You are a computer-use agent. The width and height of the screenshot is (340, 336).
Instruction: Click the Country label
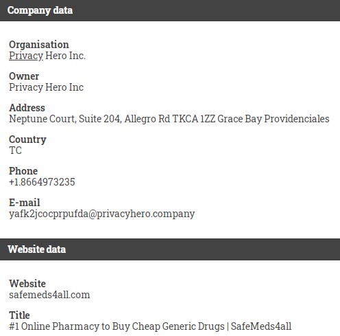27,139
